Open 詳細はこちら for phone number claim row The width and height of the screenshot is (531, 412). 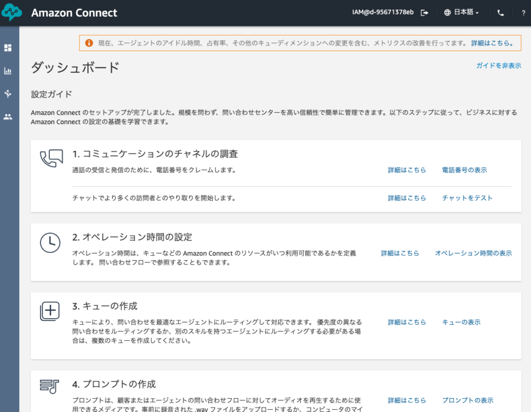407,170
